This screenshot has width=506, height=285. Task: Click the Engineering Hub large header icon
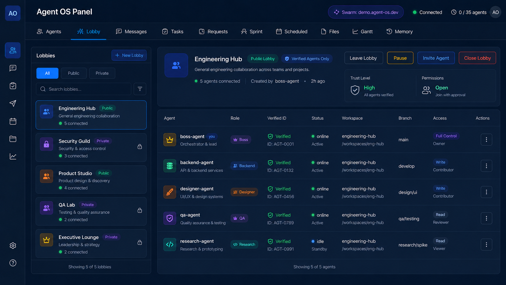(176, 65)
